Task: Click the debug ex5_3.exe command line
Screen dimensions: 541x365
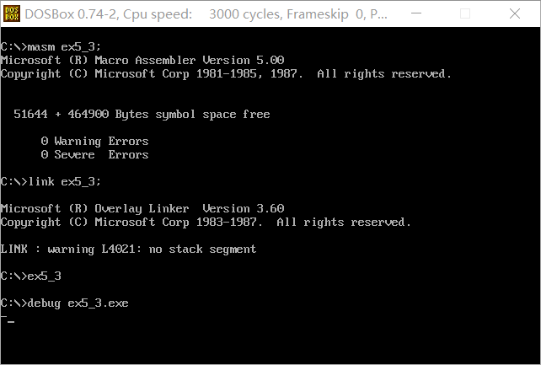Action: [65, 303]
